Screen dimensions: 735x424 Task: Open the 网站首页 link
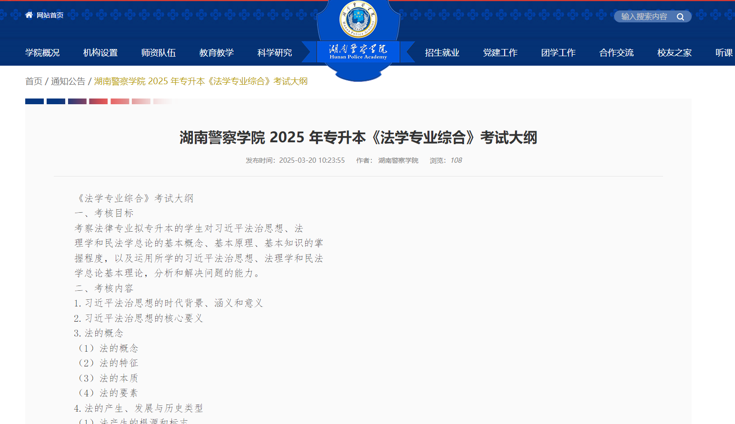(x=50, y=15)
